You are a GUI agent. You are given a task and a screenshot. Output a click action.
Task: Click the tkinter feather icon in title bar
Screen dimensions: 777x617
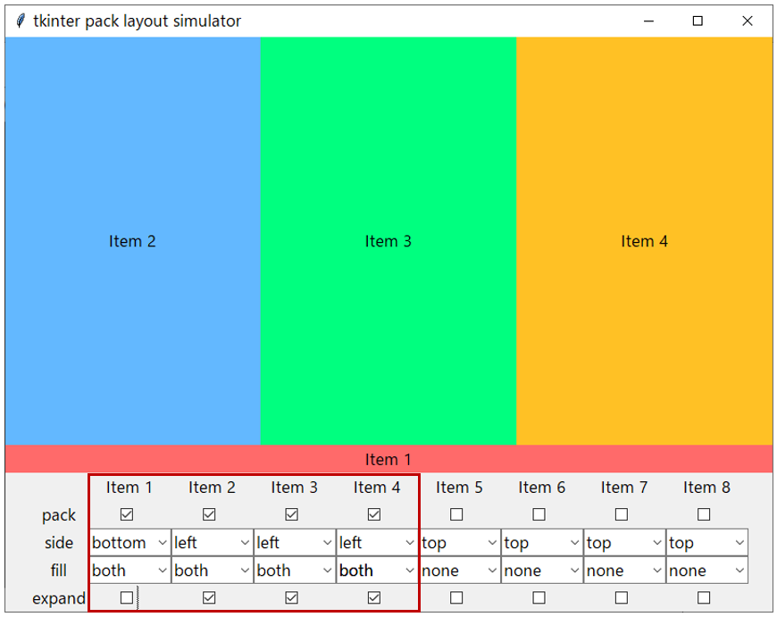[21, 21]
